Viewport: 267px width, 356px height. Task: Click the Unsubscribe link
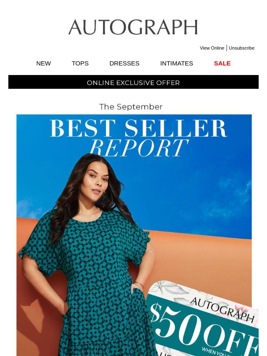(242, 48)
